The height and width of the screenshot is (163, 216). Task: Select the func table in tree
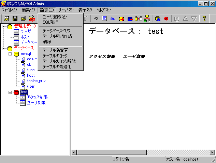tap(31, 70)
